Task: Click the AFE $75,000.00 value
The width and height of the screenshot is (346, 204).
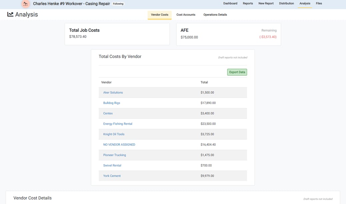Action: (x=189, y=37)
